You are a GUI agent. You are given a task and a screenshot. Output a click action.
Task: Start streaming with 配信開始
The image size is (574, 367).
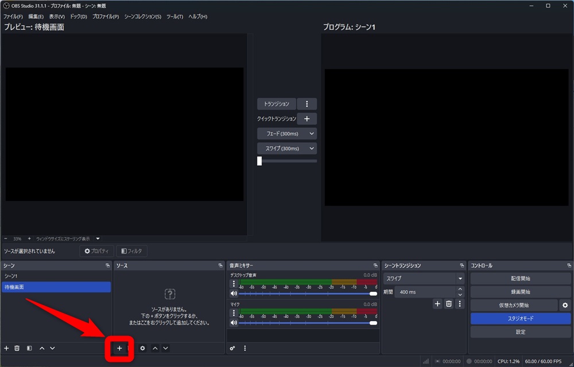(x=521, y=279)
